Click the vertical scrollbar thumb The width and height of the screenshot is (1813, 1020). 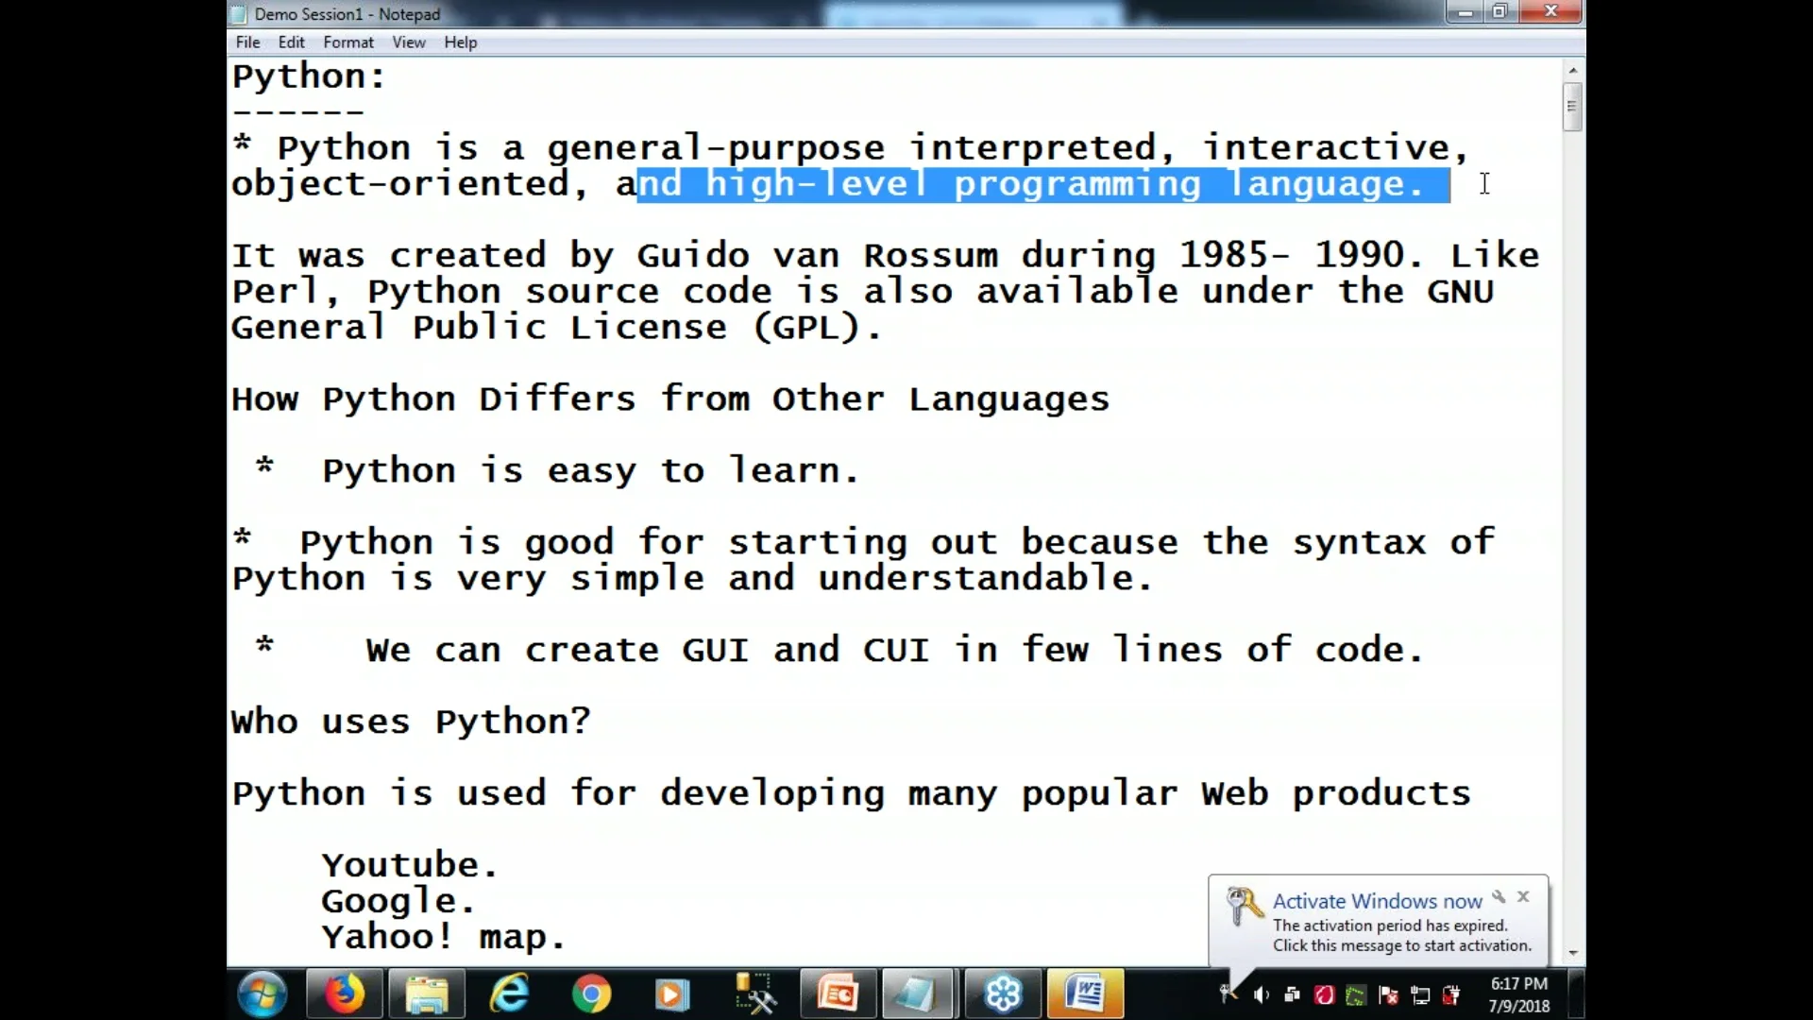pyautogui.click(x=1572, y=107)
